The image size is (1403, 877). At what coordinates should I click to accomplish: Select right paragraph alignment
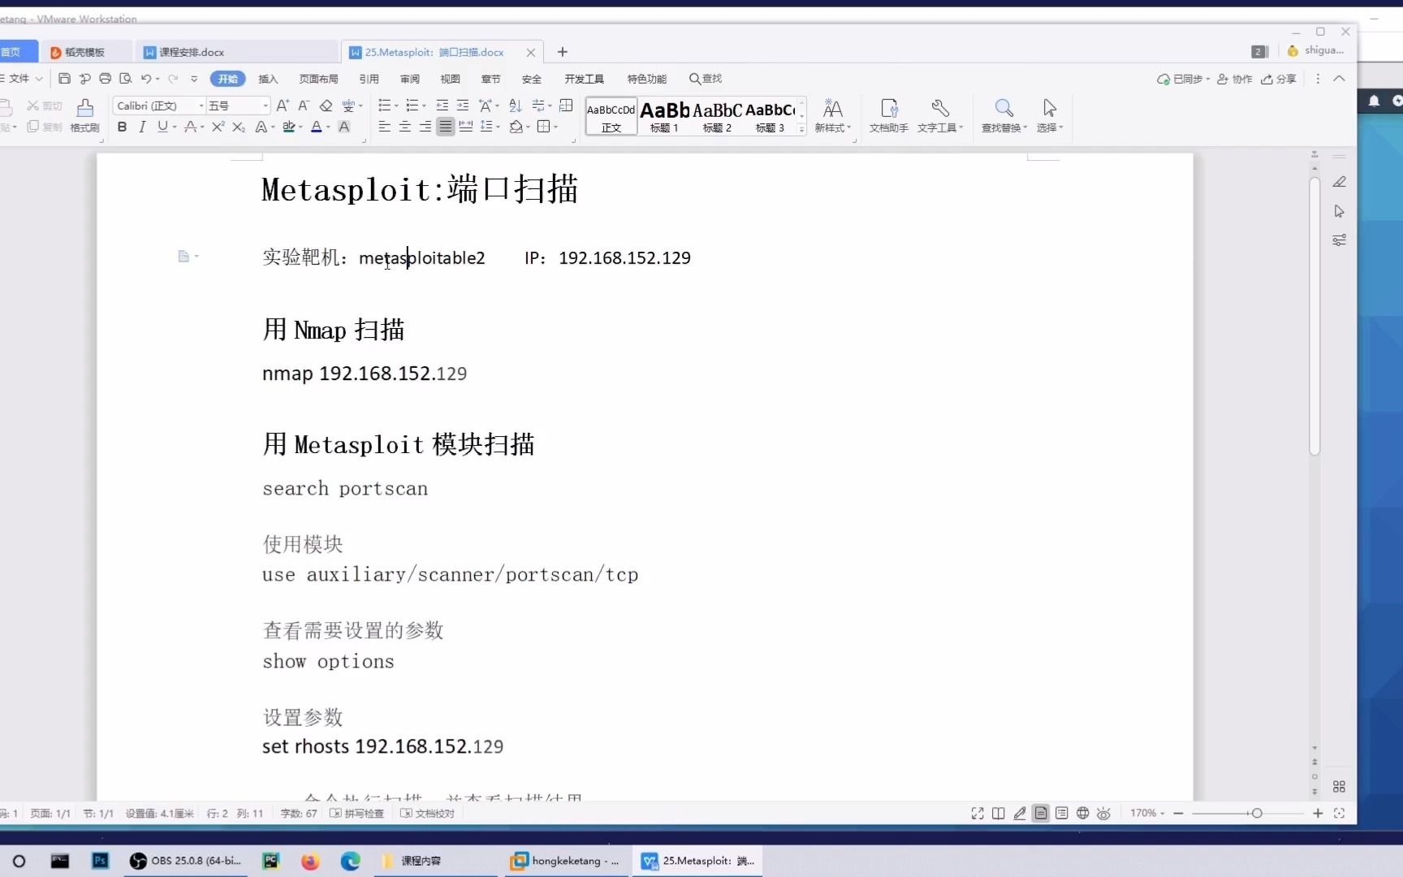425,127
